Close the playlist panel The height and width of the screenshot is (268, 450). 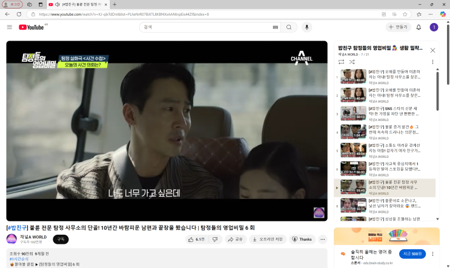[x=432, y=50]
